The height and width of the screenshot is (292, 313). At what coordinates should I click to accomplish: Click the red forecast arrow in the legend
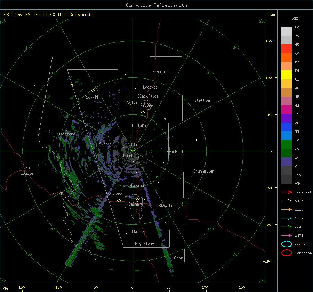(287, 192)
